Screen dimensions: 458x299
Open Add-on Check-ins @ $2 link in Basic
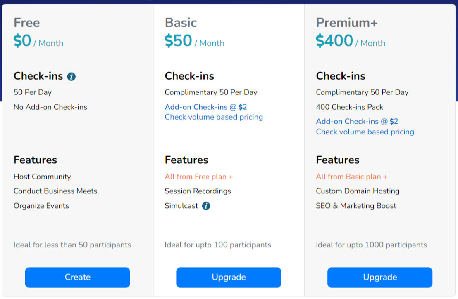pos(205,107)
